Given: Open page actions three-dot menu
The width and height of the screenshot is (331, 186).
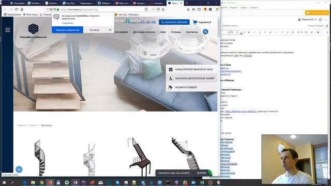Looking at the screenshot, I should point(153,9).
